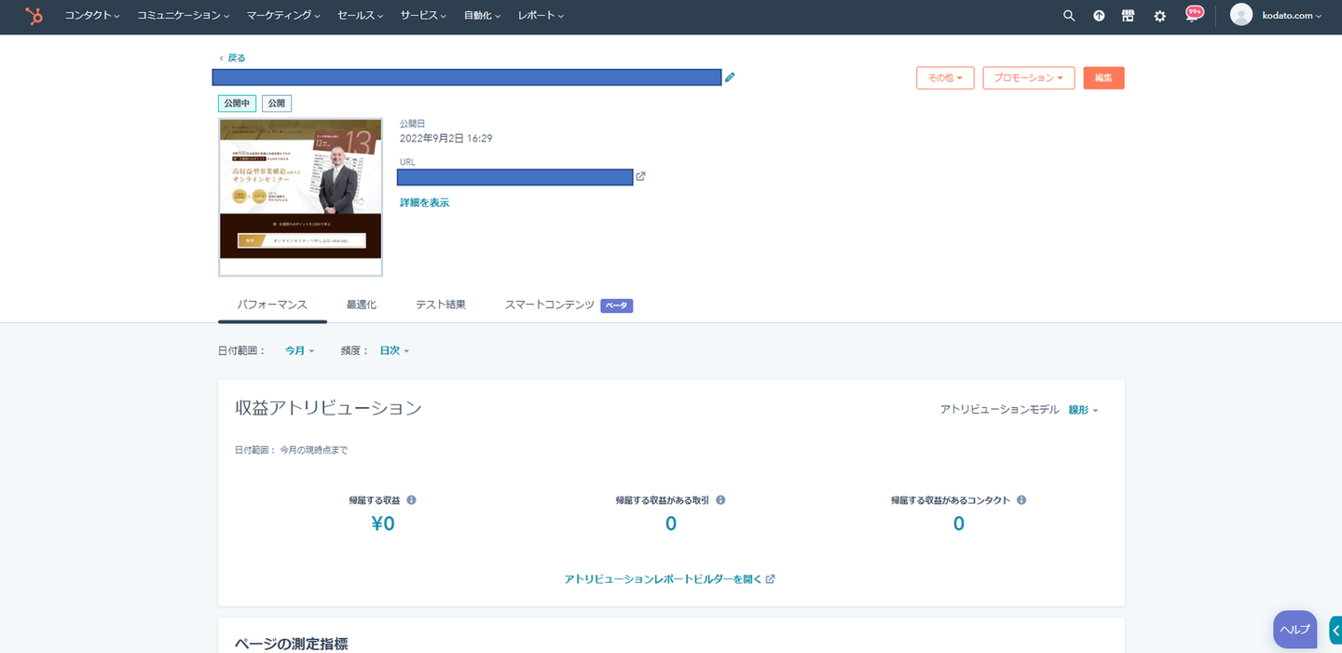Open the marketplace store icon

point(1128,16)
